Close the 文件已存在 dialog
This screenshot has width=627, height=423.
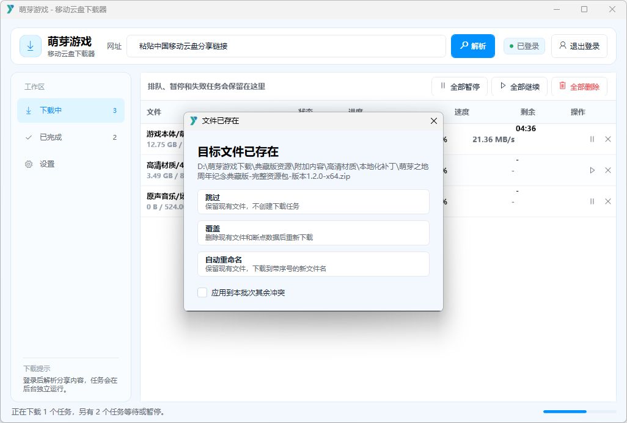(433, 121)
